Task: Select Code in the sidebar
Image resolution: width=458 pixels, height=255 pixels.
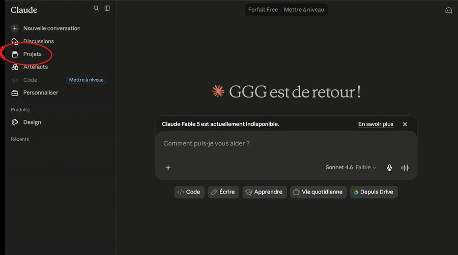Action: pyautogui.click(x=30, y=80)
